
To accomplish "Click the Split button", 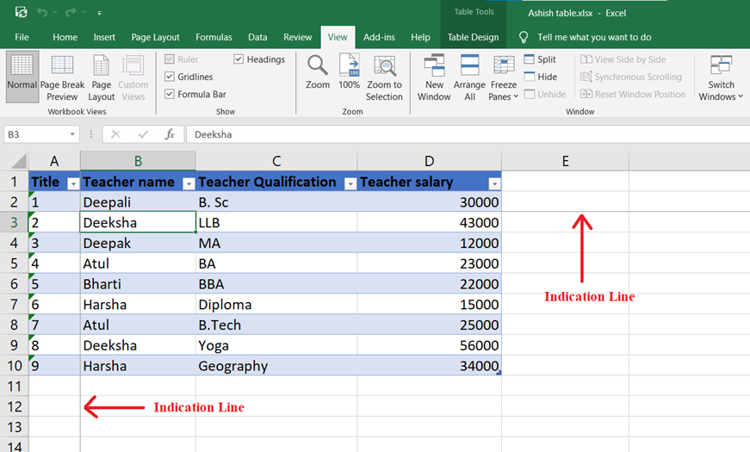I will (539, 59).
